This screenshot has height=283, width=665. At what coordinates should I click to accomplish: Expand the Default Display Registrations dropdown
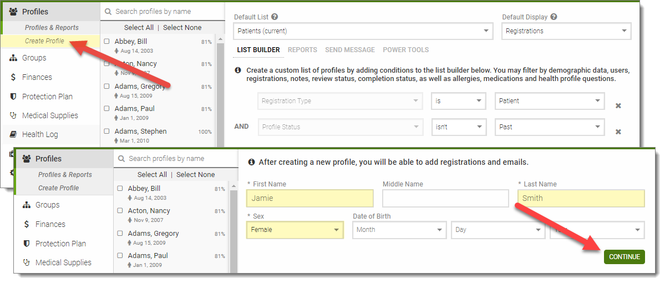click(x=566, y=31)
